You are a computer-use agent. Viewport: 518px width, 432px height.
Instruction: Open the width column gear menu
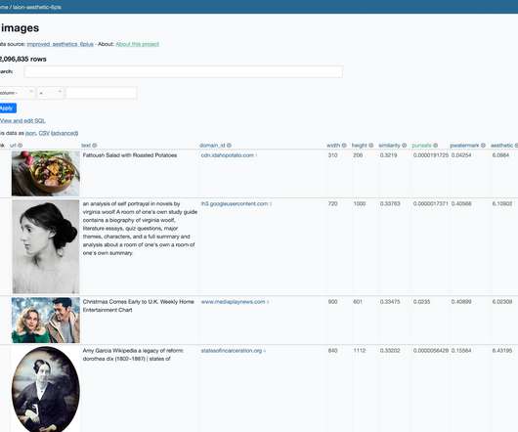(344, 146)
